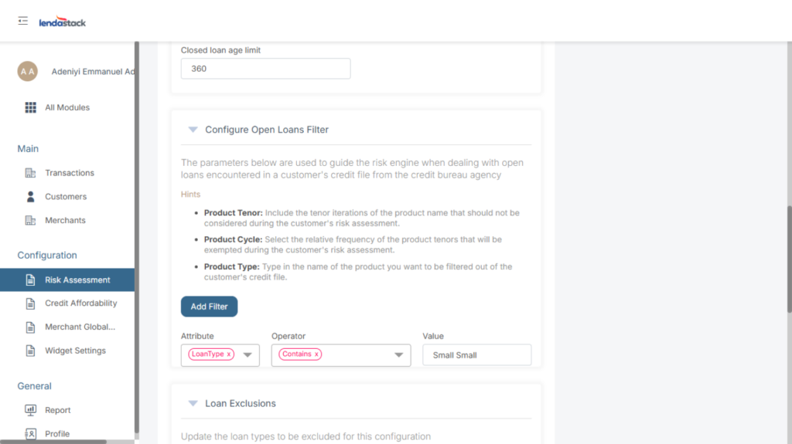Click the AA user avatar
Image resolution: width=792 pixels, height=444 pixels.
pos(27,72)
